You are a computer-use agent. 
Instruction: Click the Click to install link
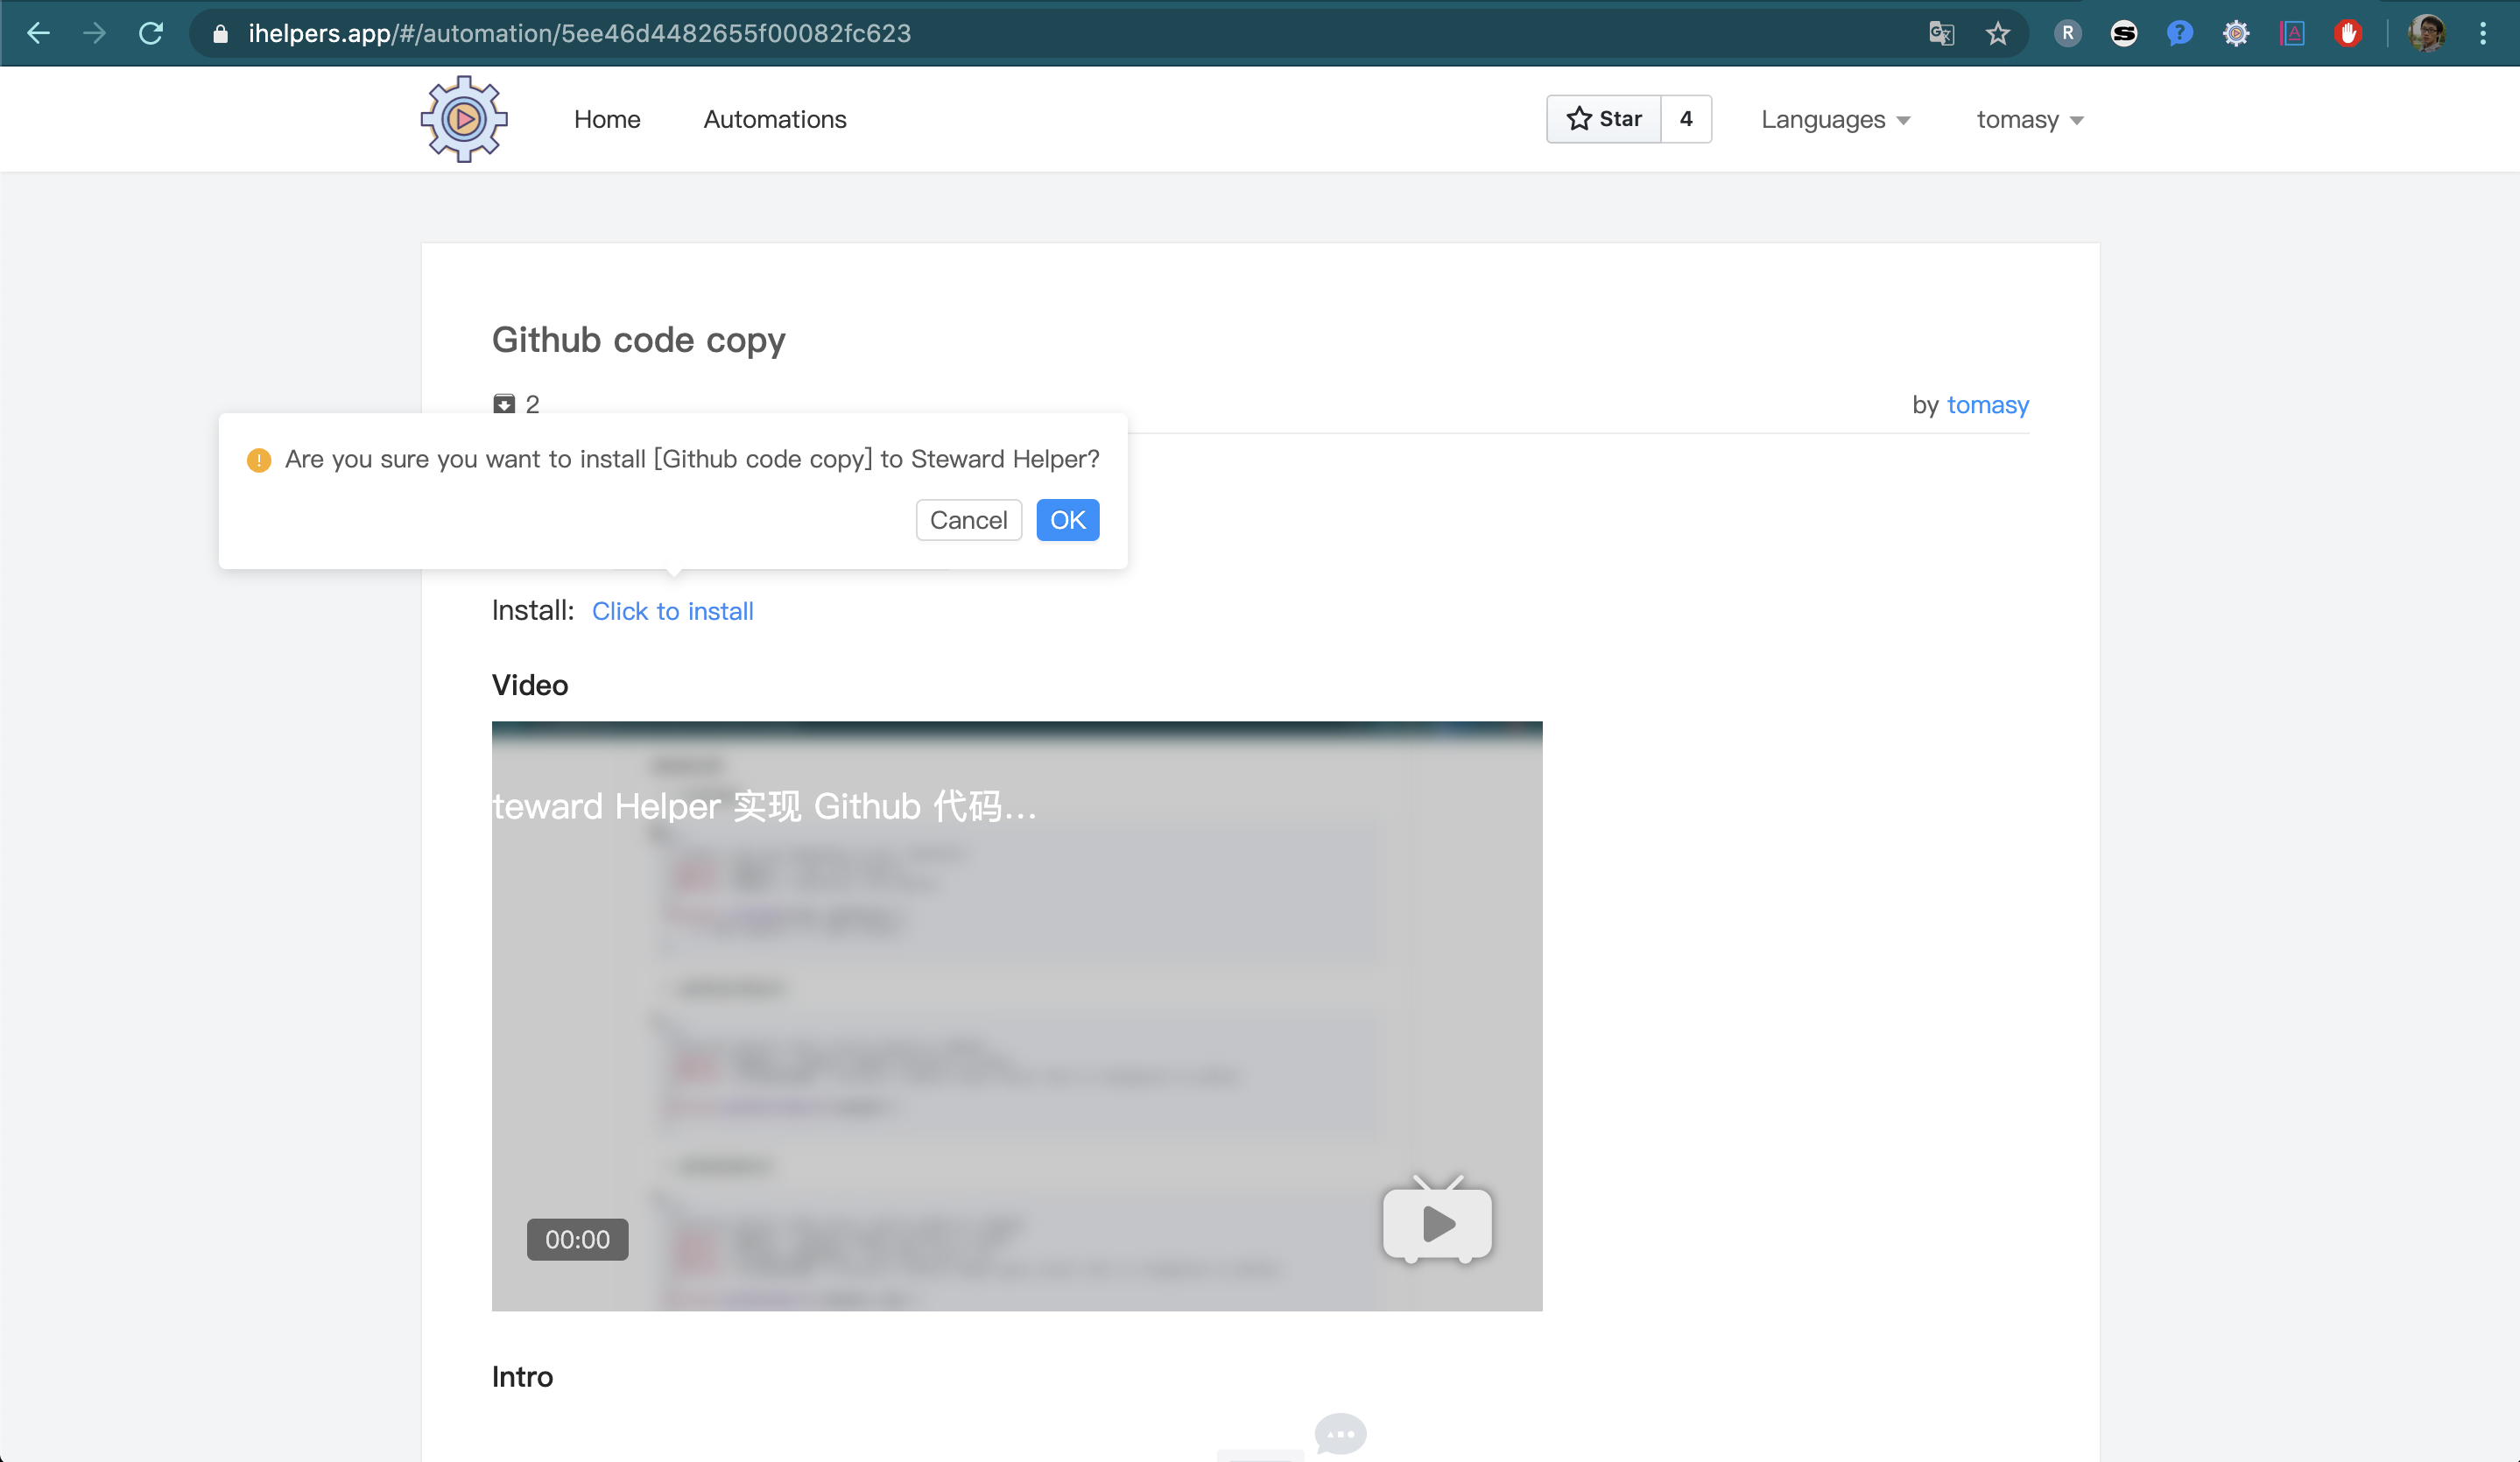[672, 611]
